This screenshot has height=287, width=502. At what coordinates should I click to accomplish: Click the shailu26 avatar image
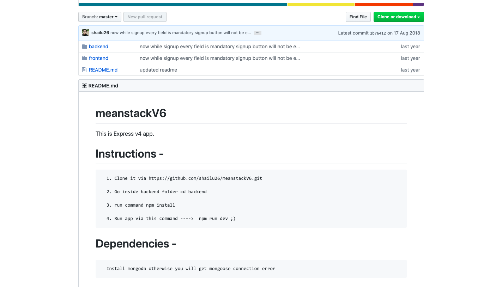point(86,33)
